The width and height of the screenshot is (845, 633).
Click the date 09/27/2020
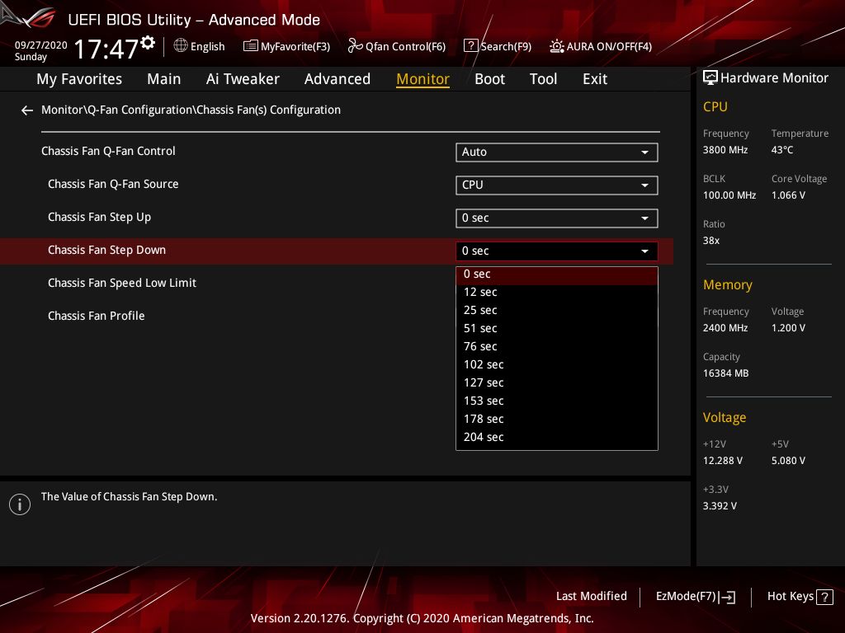(41, 45)
